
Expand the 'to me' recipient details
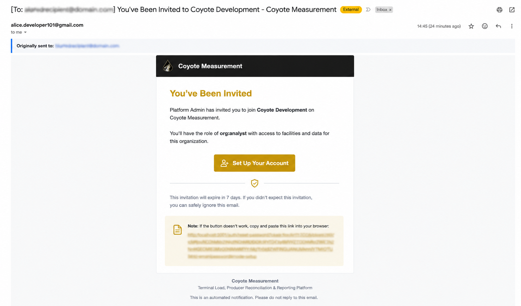(25, 32)
